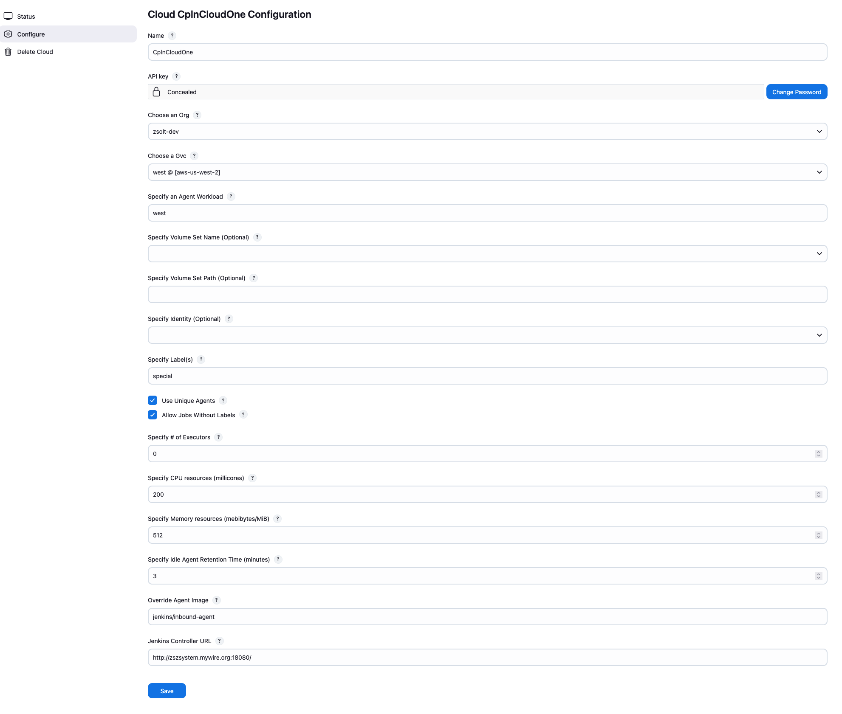The image size is (842, 714).
Task: Click the Status monitor icon in sidebar
Action: coord(8,17)
